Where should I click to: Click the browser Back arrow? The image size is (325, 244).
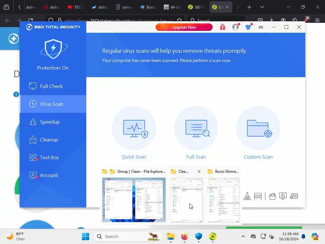coord(8,20)
